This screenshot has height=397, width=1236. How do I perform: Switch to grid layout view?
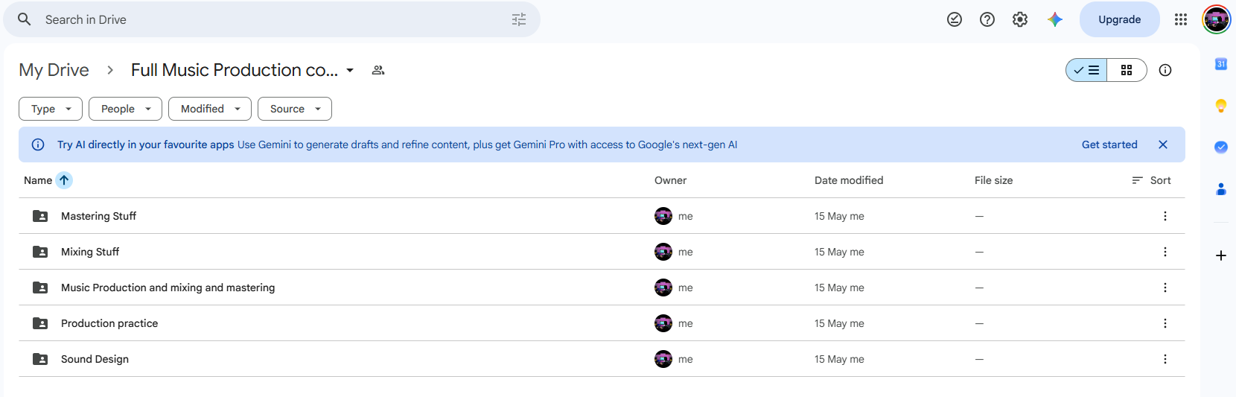(1127, 70)
